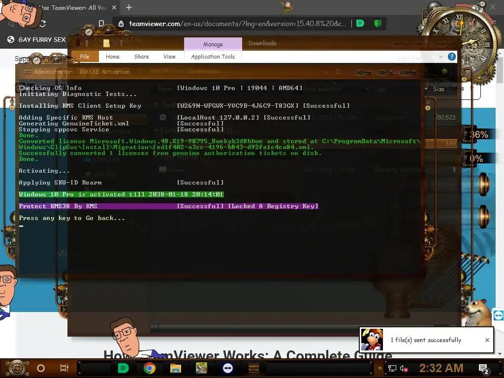Click the W269N-WFGWX product key text
This screenshot has width=504, height=378.
tap(238, 105)
